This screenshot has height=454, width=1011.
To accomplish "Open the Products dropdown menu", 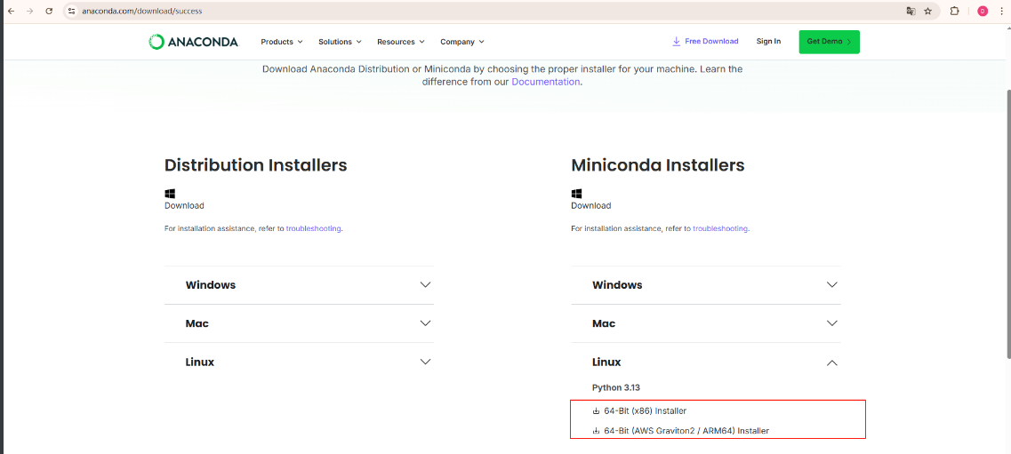I will tap(282, 42).
